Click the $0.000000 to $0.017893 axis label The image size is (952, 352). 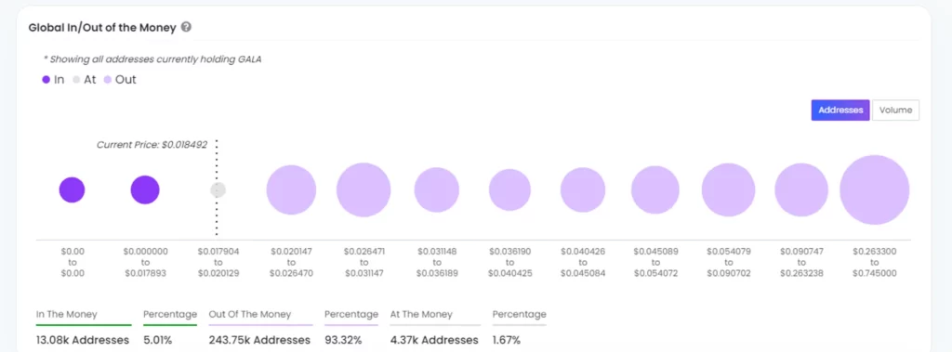[146, 262]
